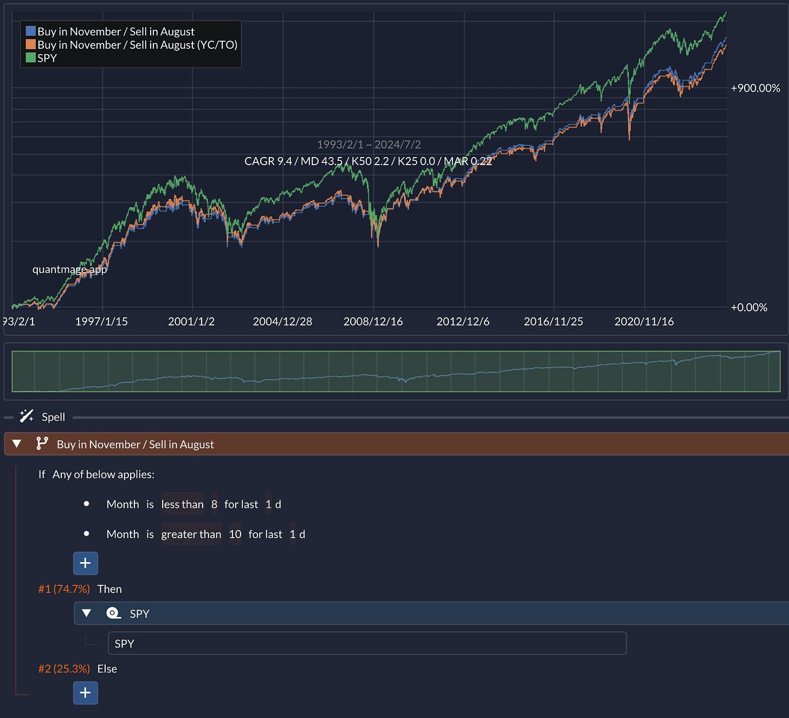Click the '+0.00%' y-axis label
Screen dimensions: 789x718
coord(749,308)
